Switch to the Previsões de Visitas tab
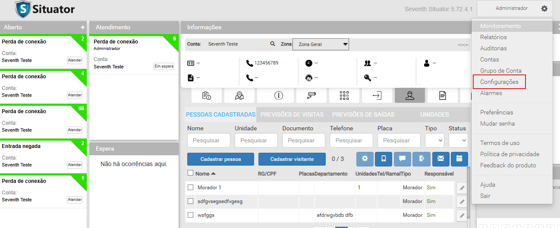The image size is (560, 228). pos(292,114)
